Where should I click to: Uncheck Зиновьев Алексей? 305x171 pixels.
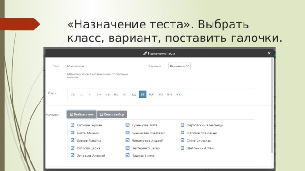[72, 155]
